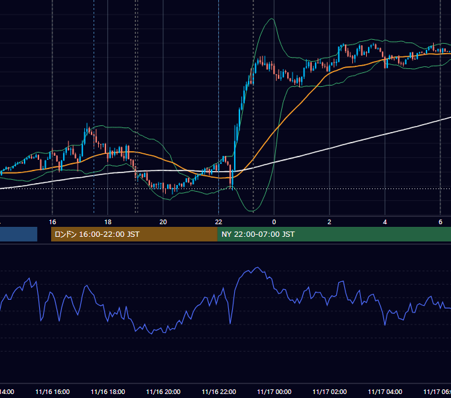
Task: Click the hour label 0 on the chart axis
Action: (274, 222)
